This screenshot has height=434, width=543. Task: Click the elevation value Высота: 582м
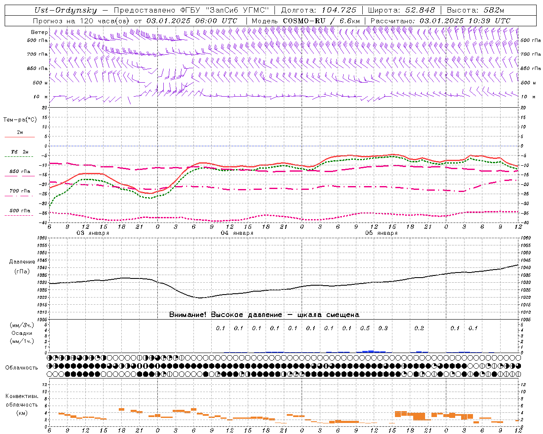pyautogui.click(x=475, y=10)
